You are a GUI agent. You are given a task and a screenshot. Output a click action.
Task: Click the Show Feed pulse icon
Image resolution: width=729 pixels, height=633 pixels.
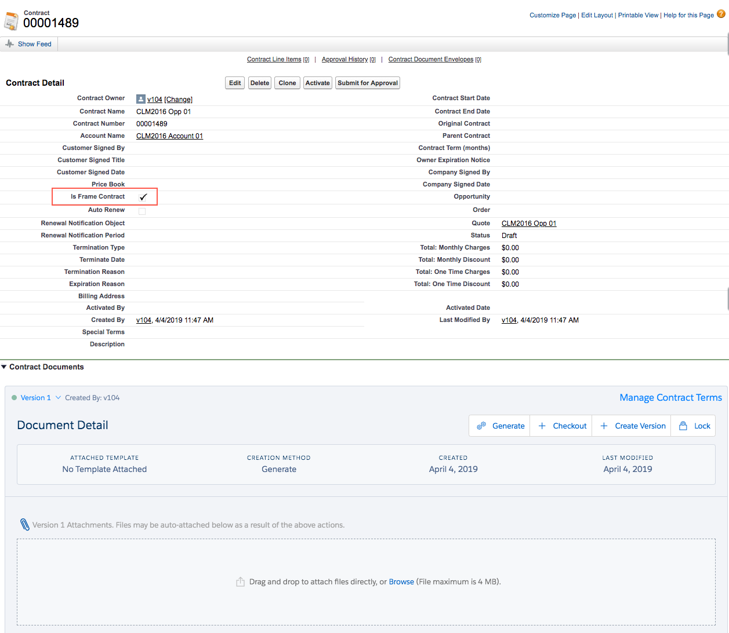tap(9, 44)
